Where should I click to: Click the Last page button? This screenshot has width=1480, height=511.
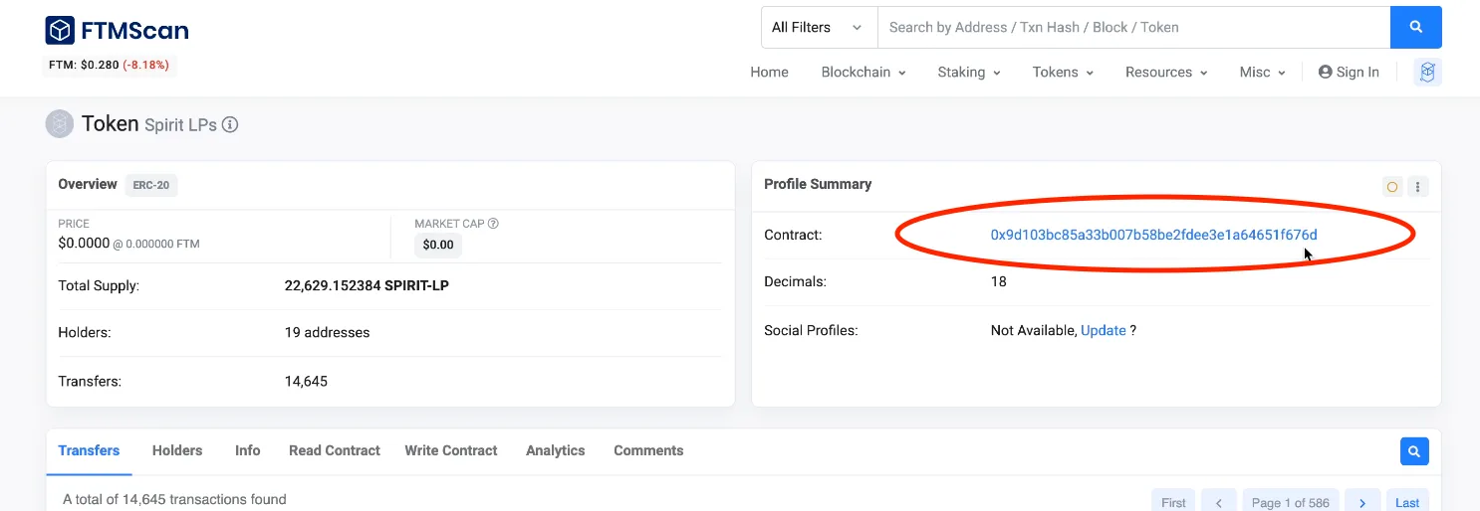click(x=1407, y=502)
